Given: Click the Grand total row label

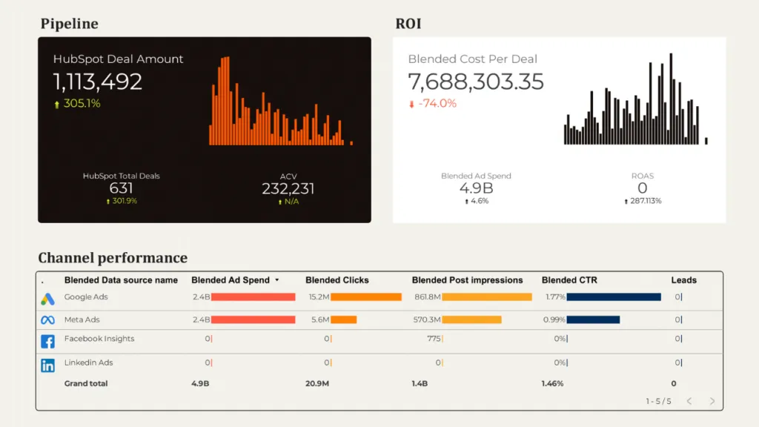Looking at the screenshot, I should pyautogui.click(x=85, y=383).
